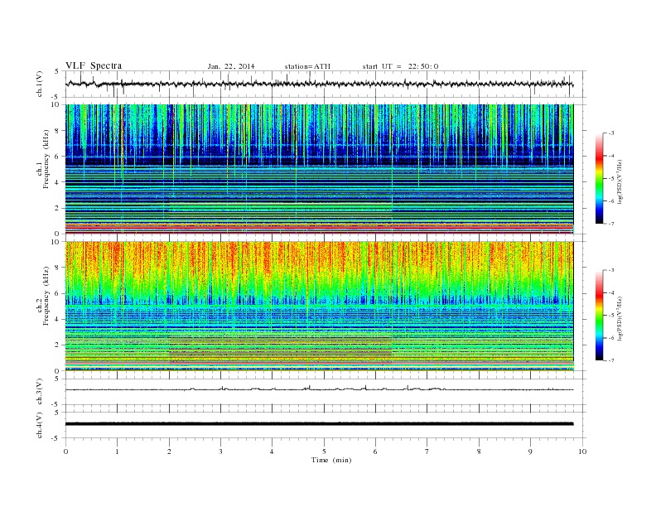Click the ch.3 waveform trace
Screen dimensions: 656x507
pyautogui.click(x=320, y=389)
